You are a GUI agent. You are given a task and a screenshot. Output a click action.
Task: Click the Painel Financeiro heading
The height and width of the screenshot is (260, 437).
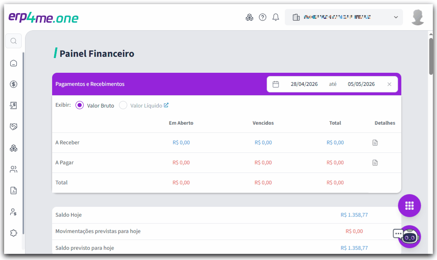(x=97, y=53)
